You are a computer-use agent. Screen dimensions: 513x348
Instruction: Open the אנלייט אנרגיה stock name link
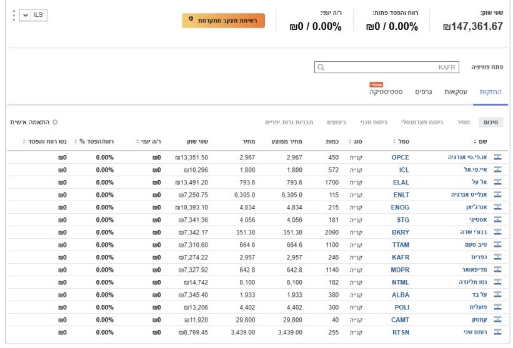click(469, 195)
